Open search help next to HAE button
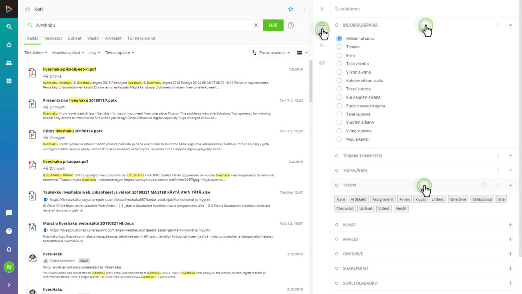Image resolution: width=522 pixels, height=294 pixels. click(291, 26)
